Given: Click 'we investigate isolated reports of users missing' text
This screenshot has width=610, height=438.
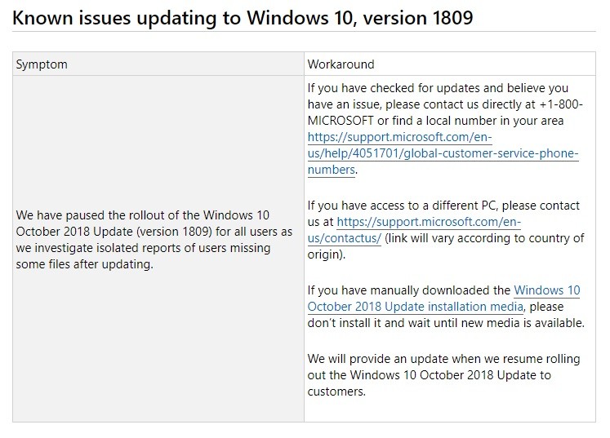Looking at the screenshot, I should [x=144, y=247].
